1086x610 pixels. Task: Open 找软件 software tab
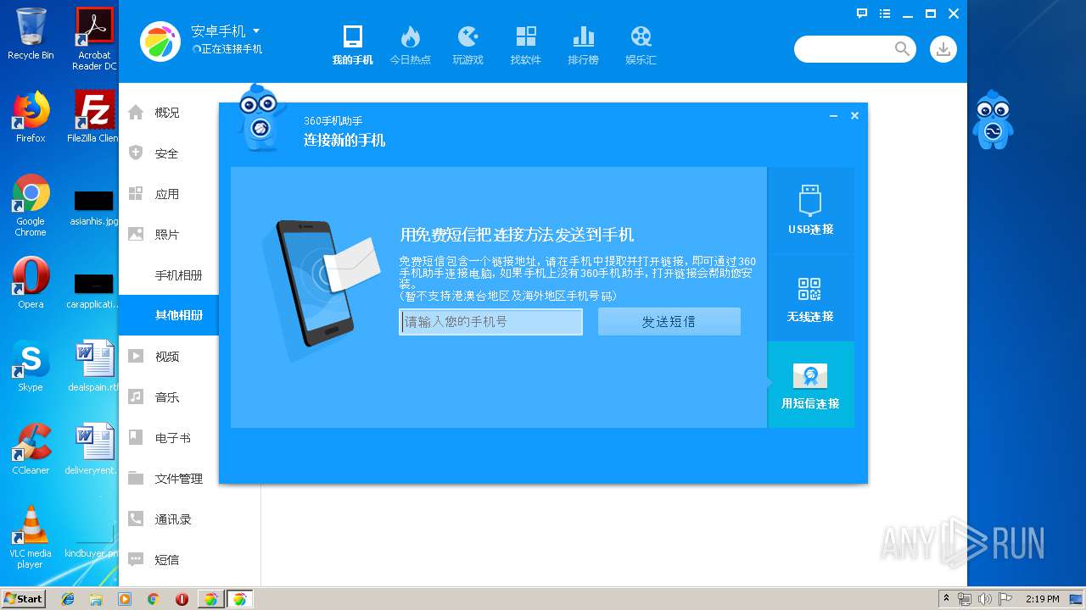click(525, 45)
